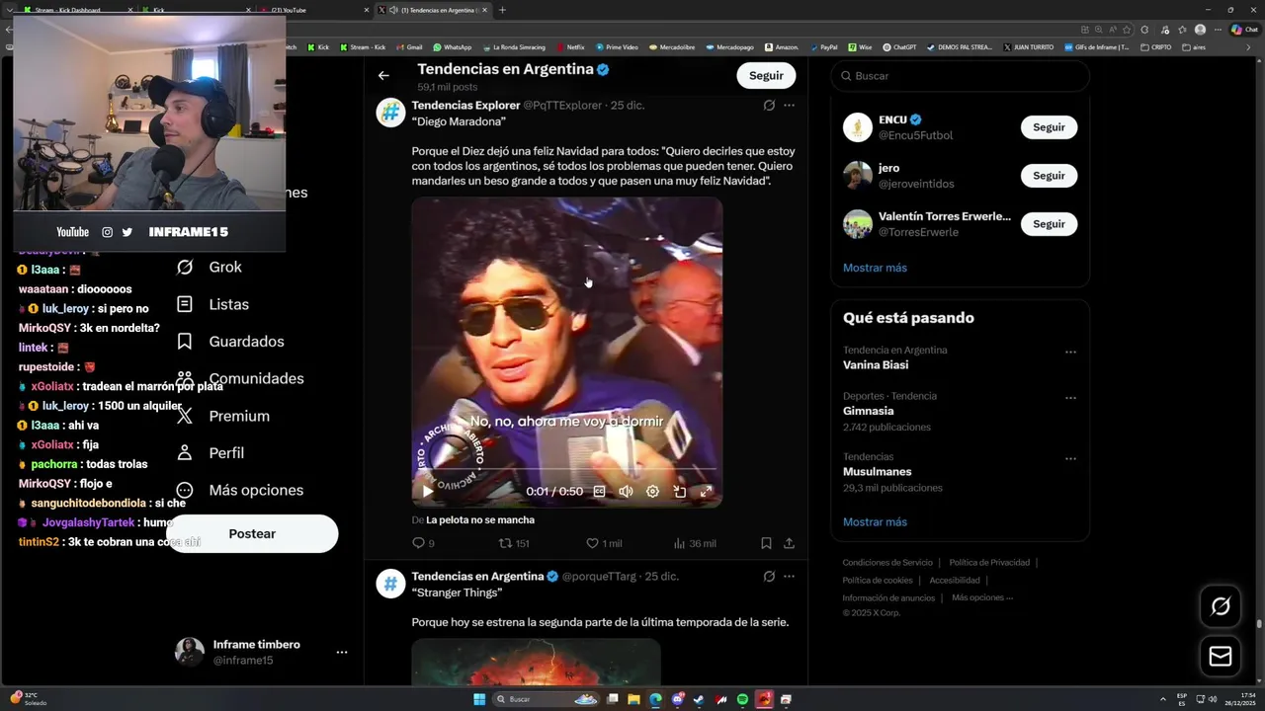Open more options on Tendencias Explorer post
Viewport: 1265px width, 711px height.
click(789, 106)
